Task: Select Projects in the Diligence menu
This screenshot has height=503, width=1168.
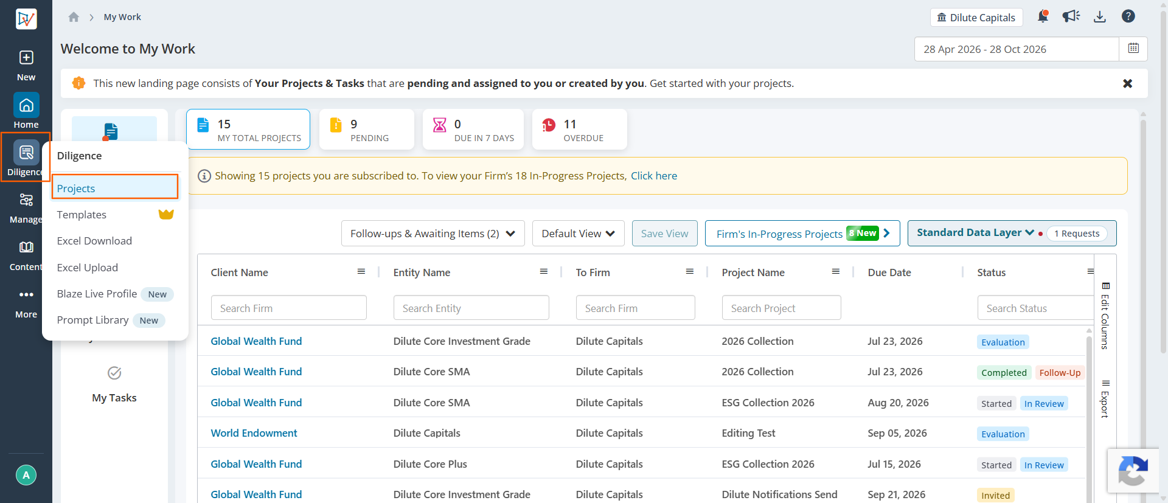Action: coord(115,189)
